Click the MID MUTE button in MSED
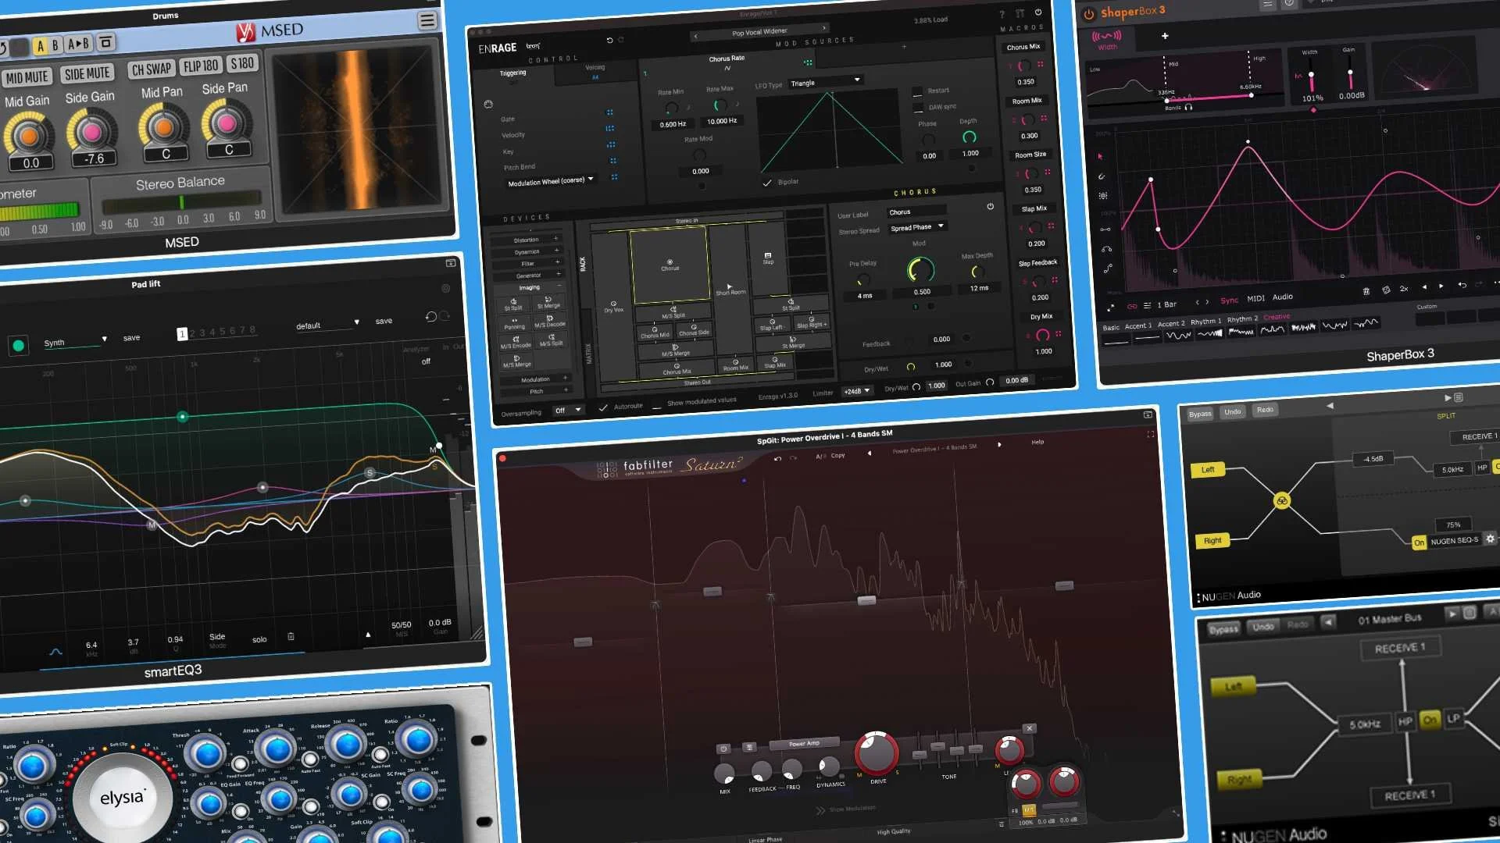Screen dimensions: 1500x843 pyautogui.click(x=28, y=76)
